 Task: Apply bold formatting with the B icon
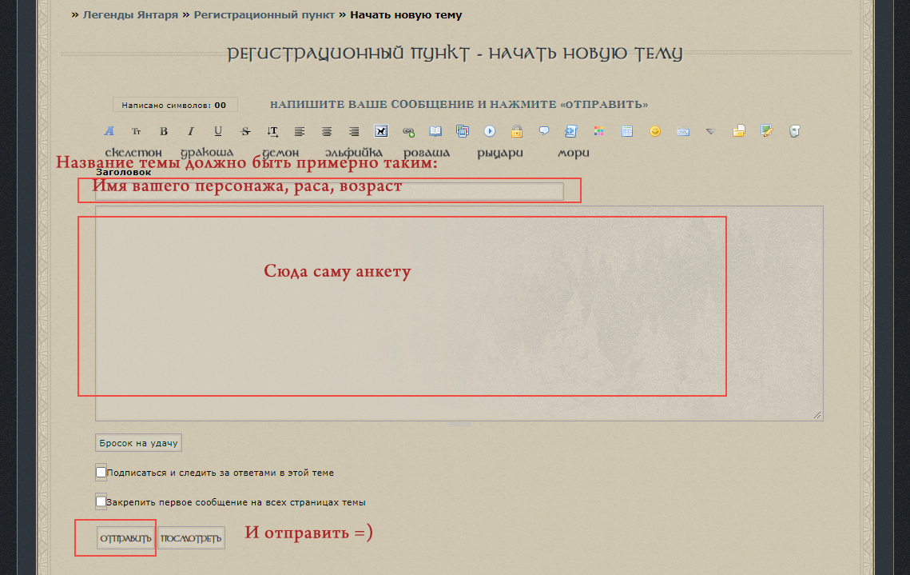[163, 131]
